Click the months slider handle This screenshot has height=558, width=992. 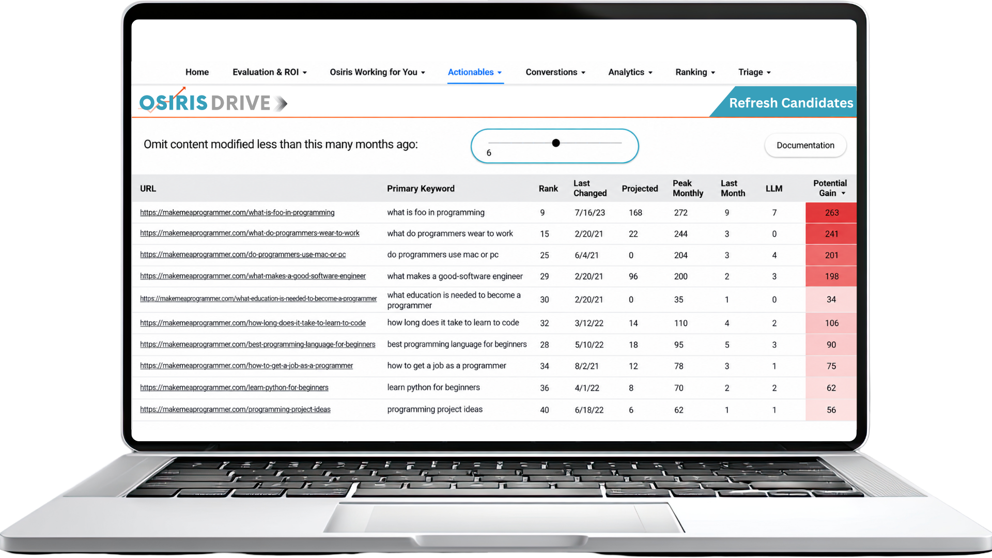556,143
